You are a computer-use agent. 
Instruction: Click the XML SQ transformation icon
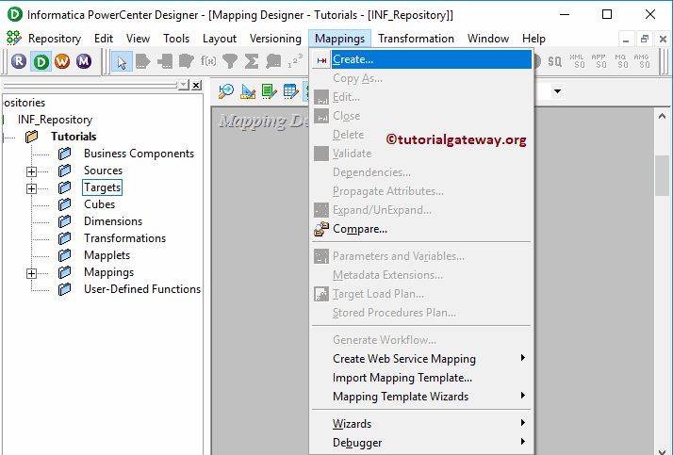(577, 61)
